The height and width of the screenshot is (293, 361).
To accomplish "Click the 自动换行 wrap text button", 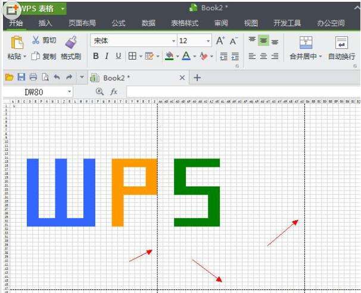I will (x=341, y=48).
